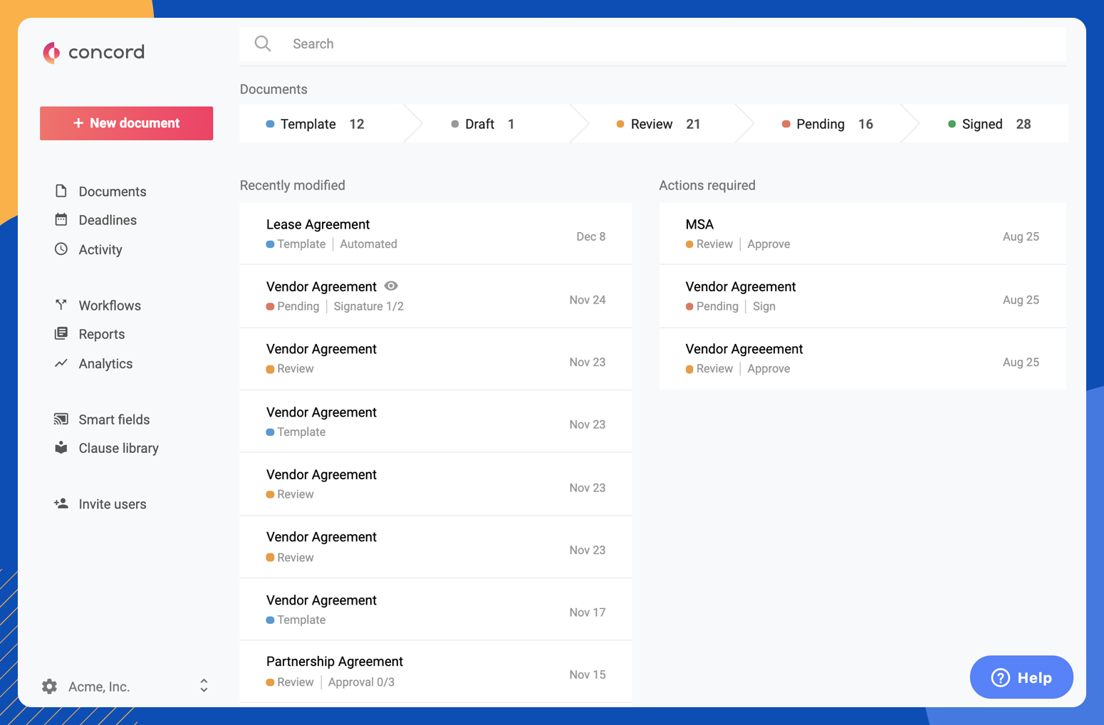Toggle the workspace gear next to Acme, Inc.
The image size is (1104, 725).
(x=48, y=686)
